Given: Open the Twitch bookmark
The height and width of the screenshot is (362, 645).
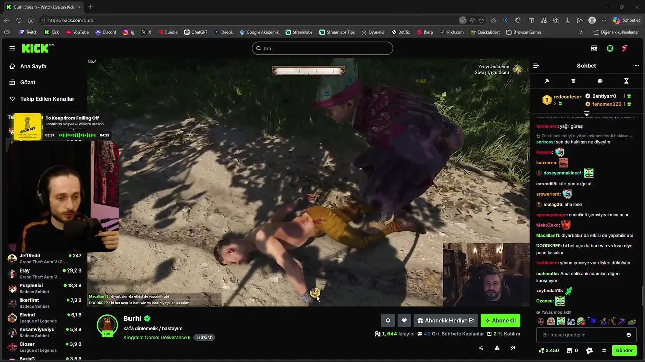Looking at the screenshot, I should [x=28, y=32].
